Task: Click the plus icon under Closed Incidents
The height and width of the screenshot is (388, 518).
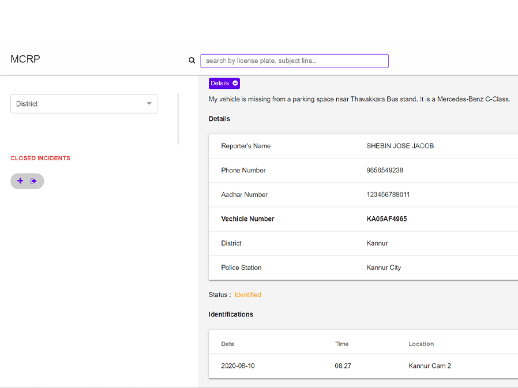Action: point(20,181)
